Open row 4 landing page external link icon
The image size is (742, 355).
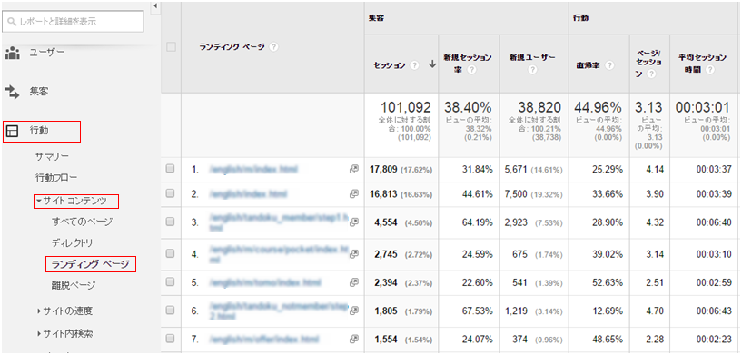pyautogui.click(x=353, y=254)
